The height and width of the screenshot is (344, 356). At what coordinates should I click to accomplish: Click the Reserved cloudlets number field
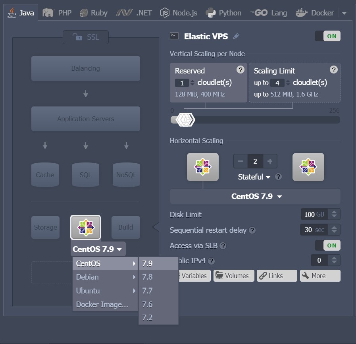point(182,83)
